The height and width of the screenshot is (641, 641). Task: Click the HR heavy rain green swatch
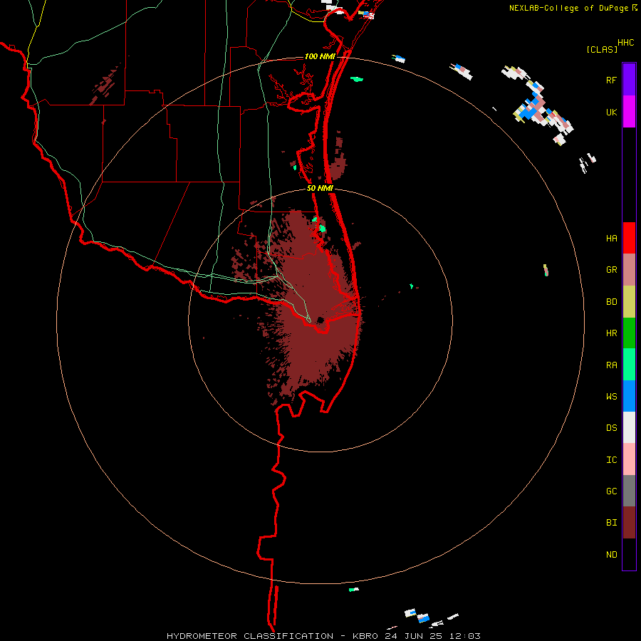629,333
